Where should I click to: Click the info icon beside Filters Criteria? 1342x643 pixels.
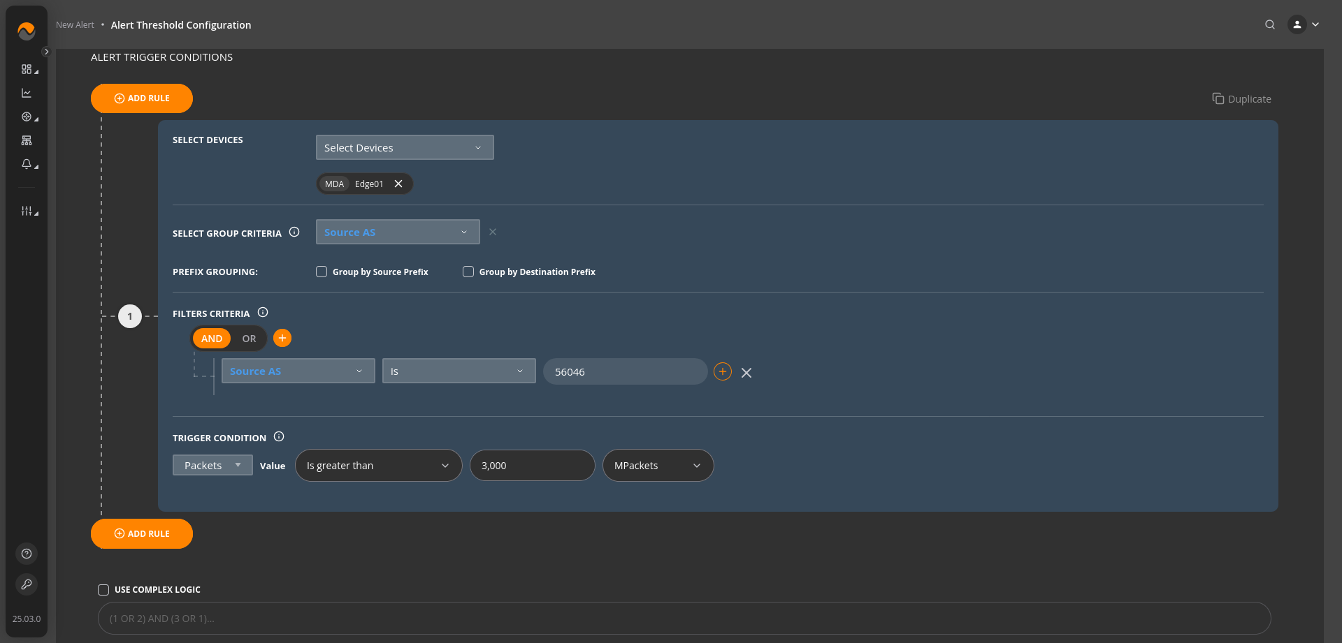pos(263,313)
